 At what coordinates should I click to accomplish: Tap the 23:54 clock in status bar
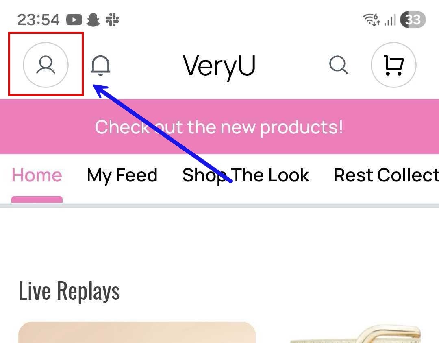tap(38, 20)
